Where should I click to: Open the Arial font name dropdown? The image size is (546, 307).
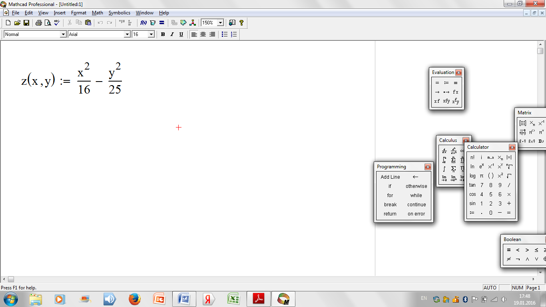(x=128, y=34)
